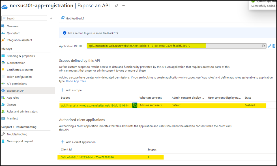The height and width of the screenshot is (166, 277).
Task: Pin the Expose an API page
Action: [116, 6]
